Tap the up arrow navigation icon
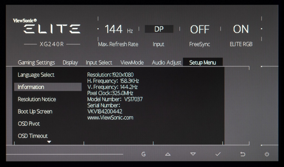The image size is (284, 167). (168, 154)
